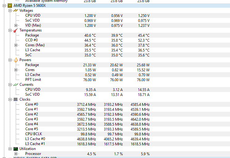230x158 pixels.
Task: Expand the Cores (Max) temperature entry
Action: [16, 45]
